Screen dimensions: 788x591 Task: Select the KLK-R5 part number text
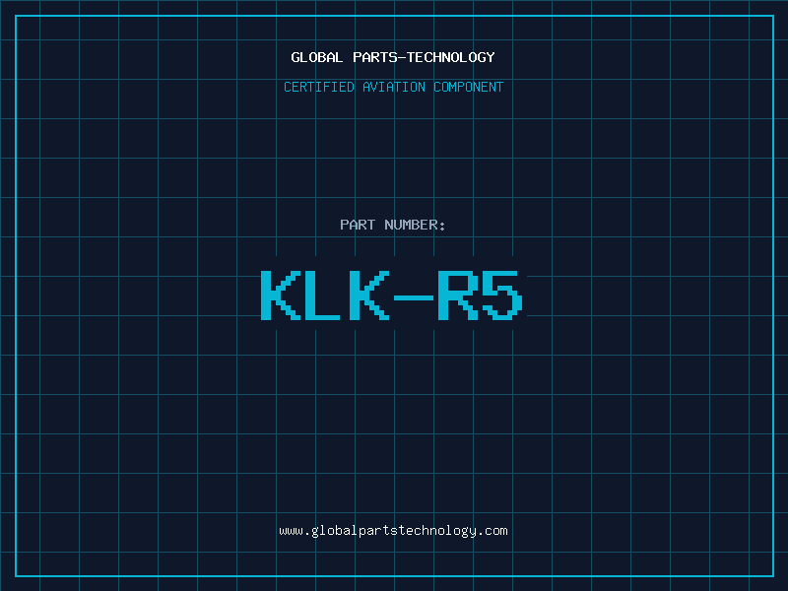point(391,295)
